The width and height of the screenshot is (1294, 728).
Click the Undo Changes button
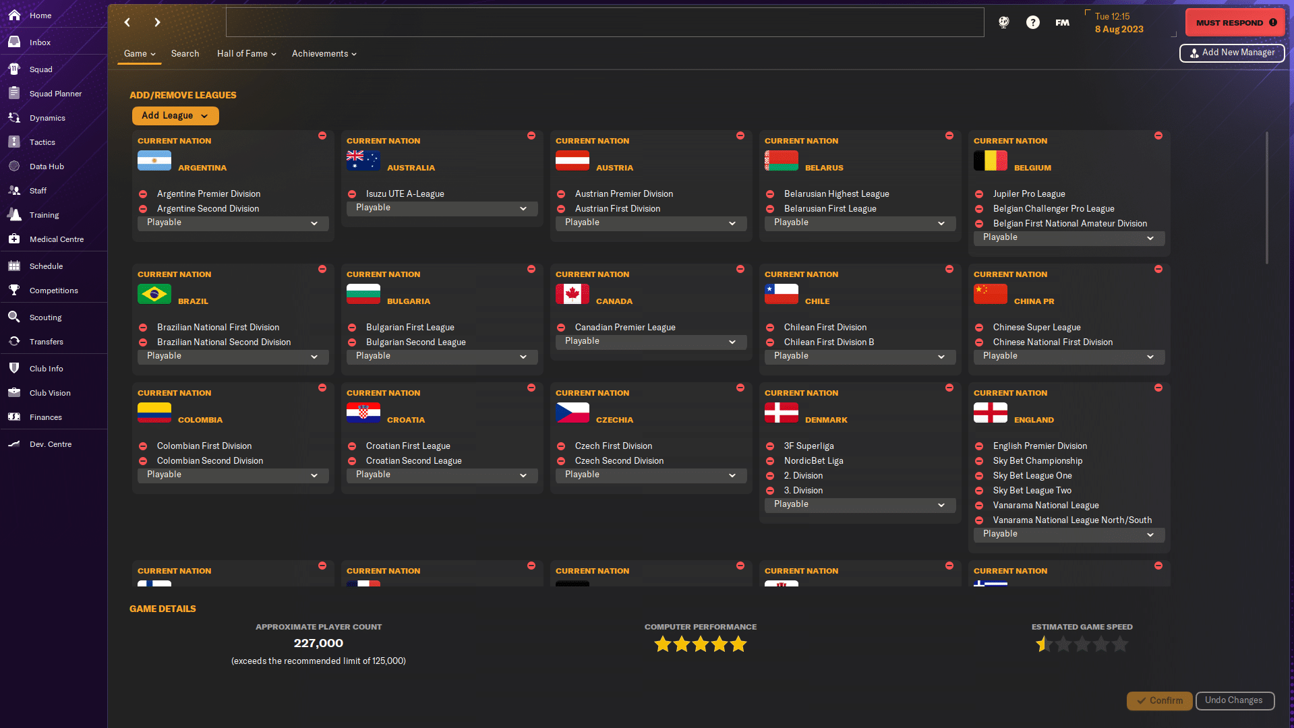point(1234,700)
